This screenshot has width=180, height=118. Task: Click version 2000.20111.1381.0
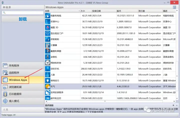click(x=126, y=33)
